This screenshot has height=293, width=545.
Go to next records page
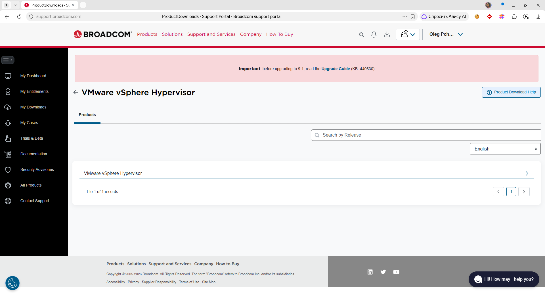pyautogui.click(x=524, y=192)
